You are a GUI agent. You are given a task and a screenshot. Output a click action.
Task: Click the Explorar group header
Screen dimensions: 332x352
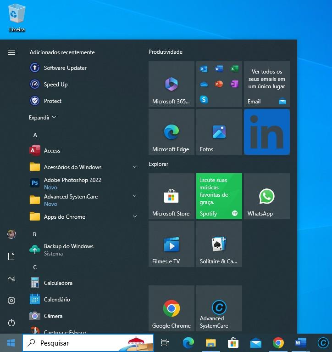(158, 164)
